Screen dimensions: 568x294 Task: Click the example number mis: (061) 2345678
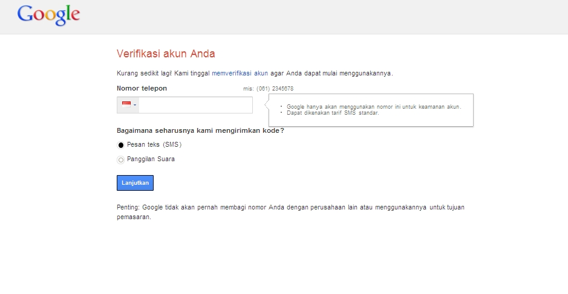click(x=269, y=89)
